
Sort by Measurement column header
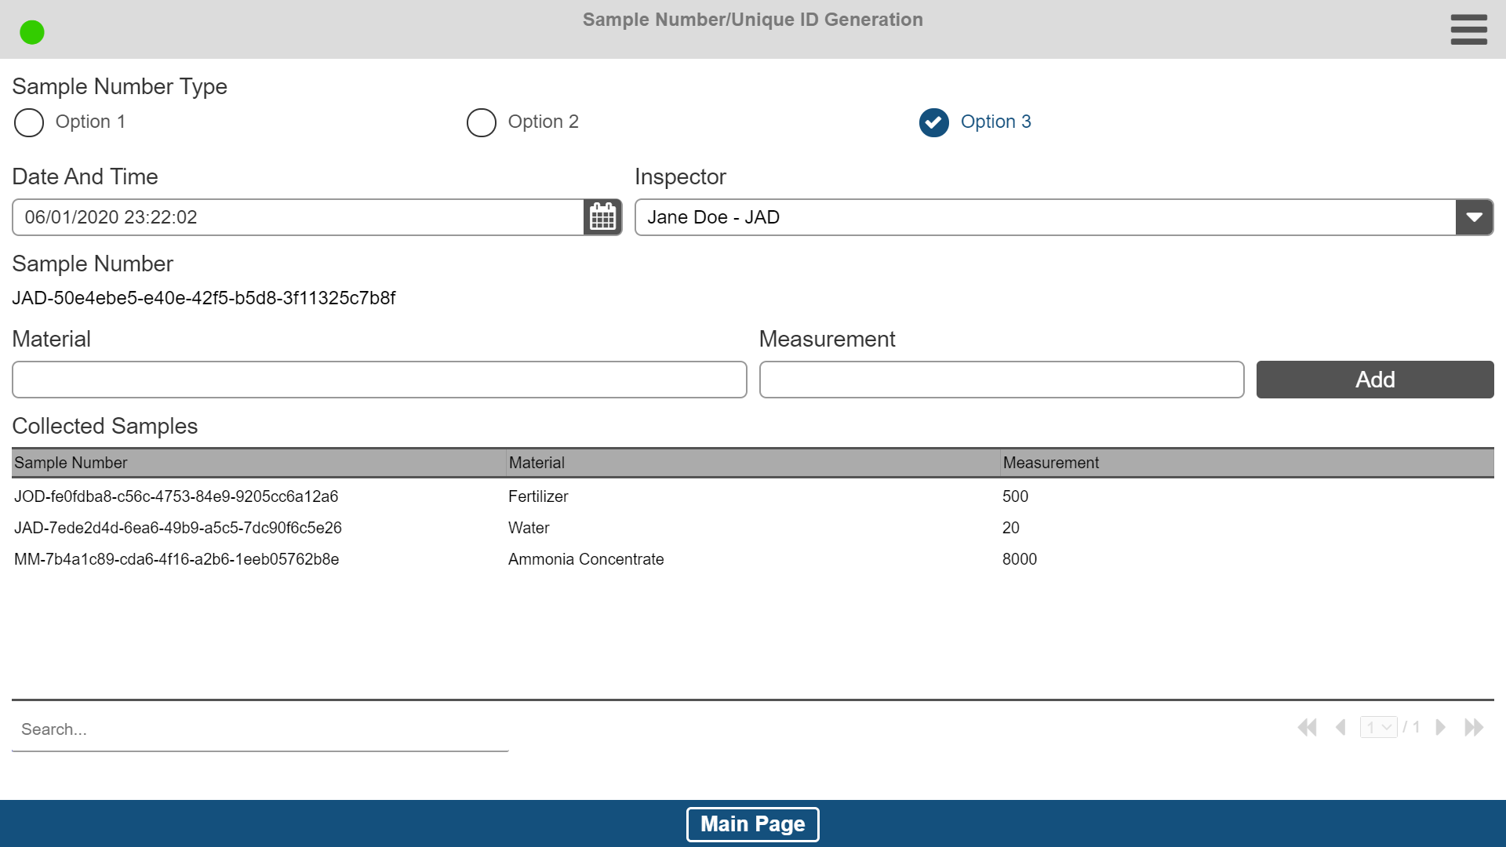pos(1050,463)
